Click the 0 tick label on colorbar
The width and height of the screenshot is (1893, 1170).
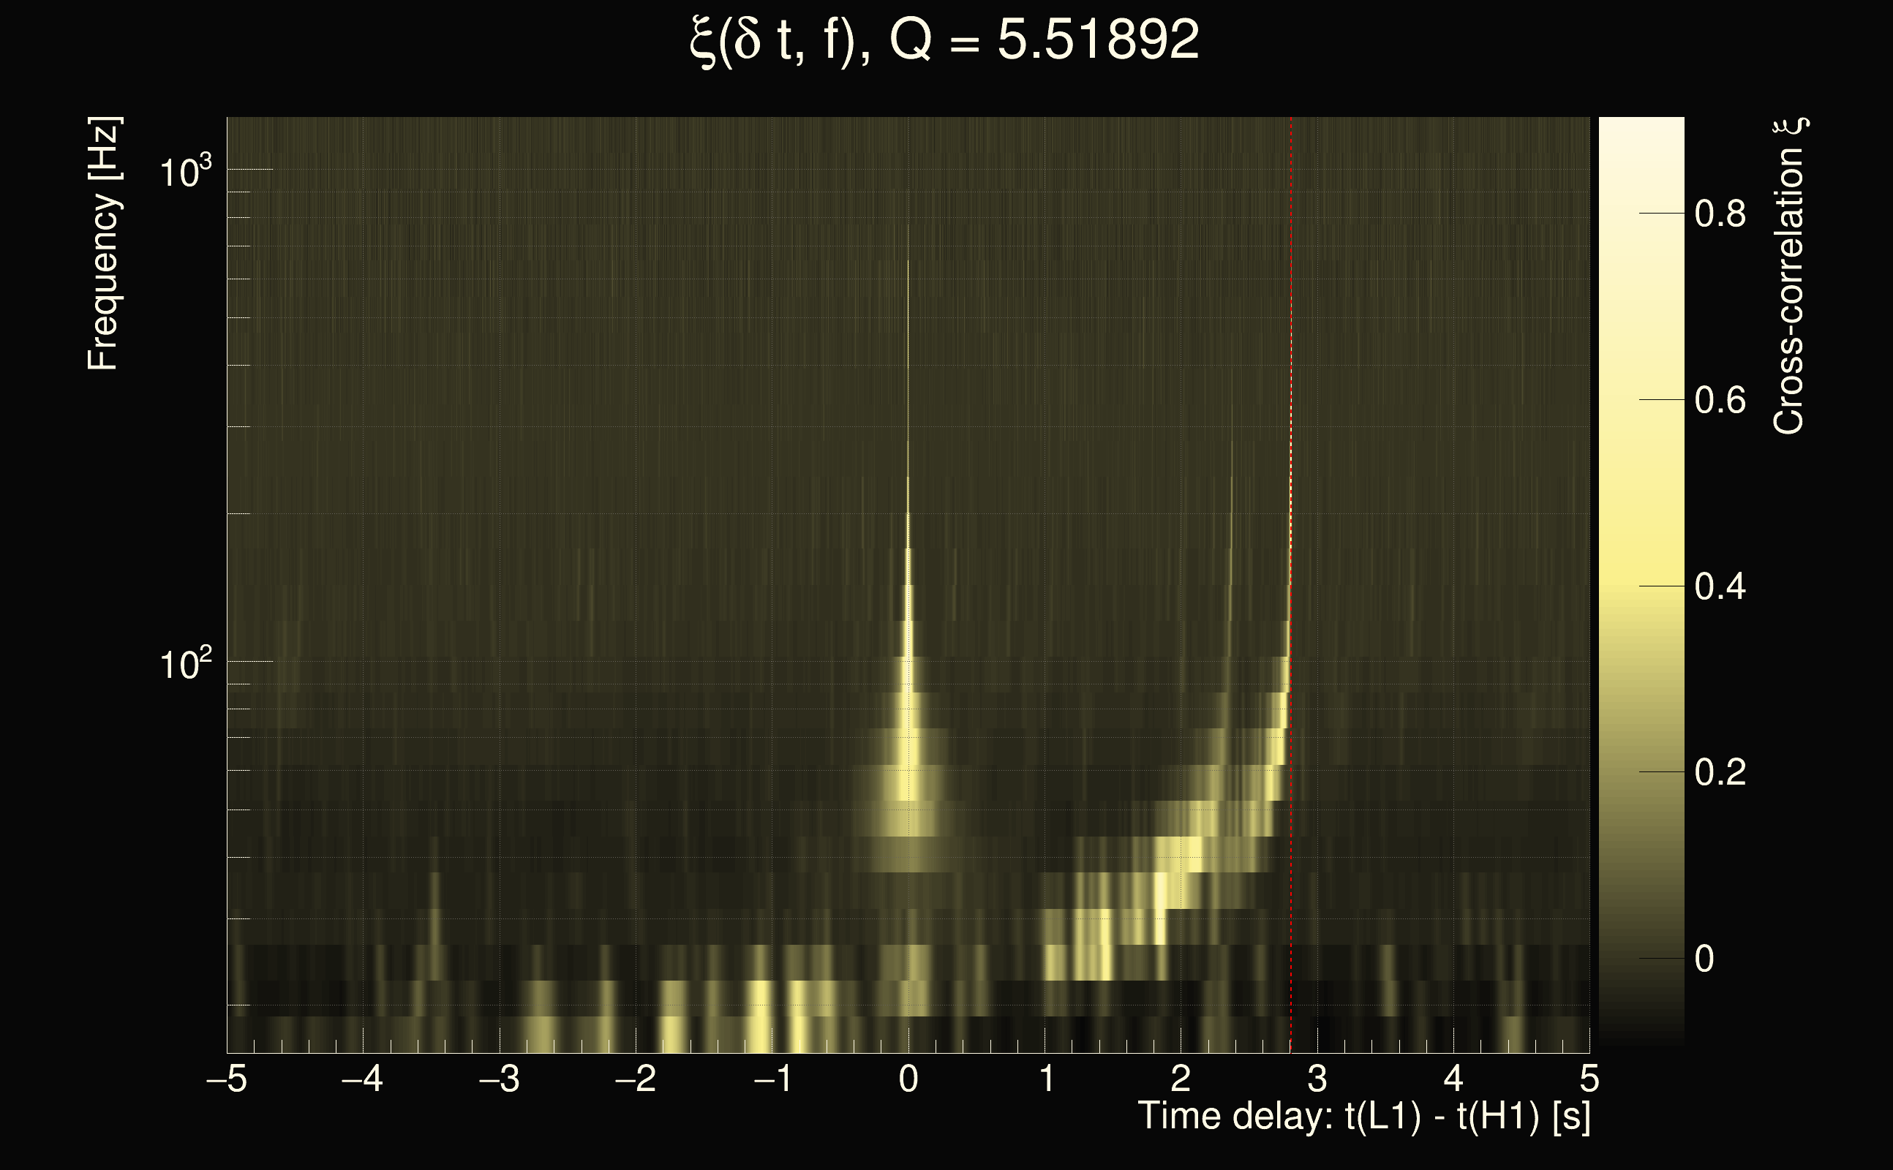[x=1704, y=959]
